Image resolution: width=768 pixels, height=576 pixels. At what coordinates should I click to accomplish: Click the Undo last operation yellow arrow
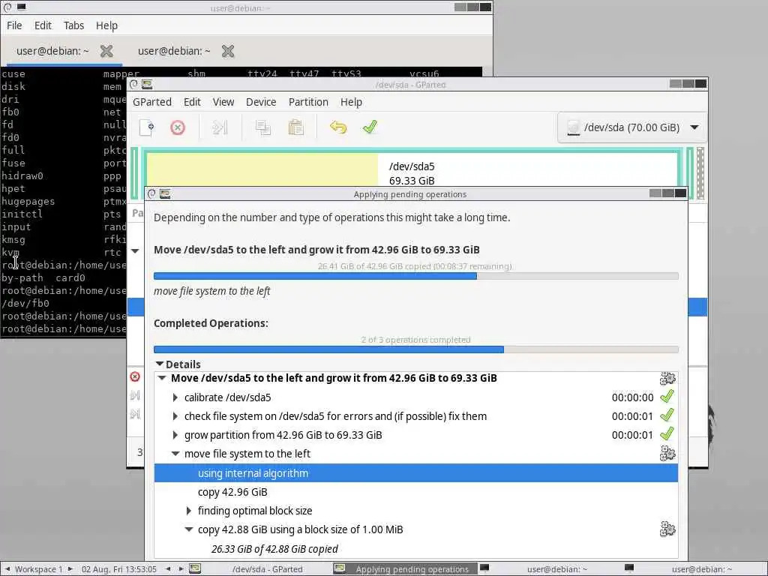338,127
